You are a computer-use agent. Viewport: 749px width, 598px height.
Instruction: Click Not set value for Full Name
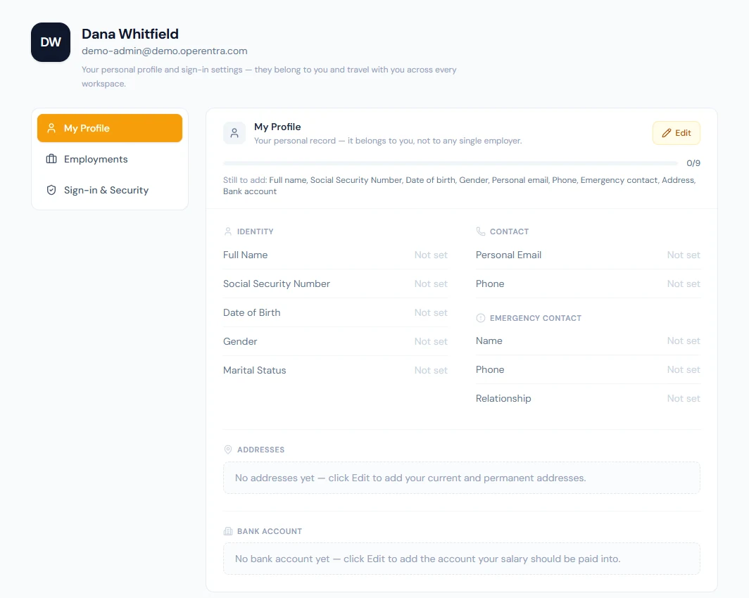coord(431,255)
